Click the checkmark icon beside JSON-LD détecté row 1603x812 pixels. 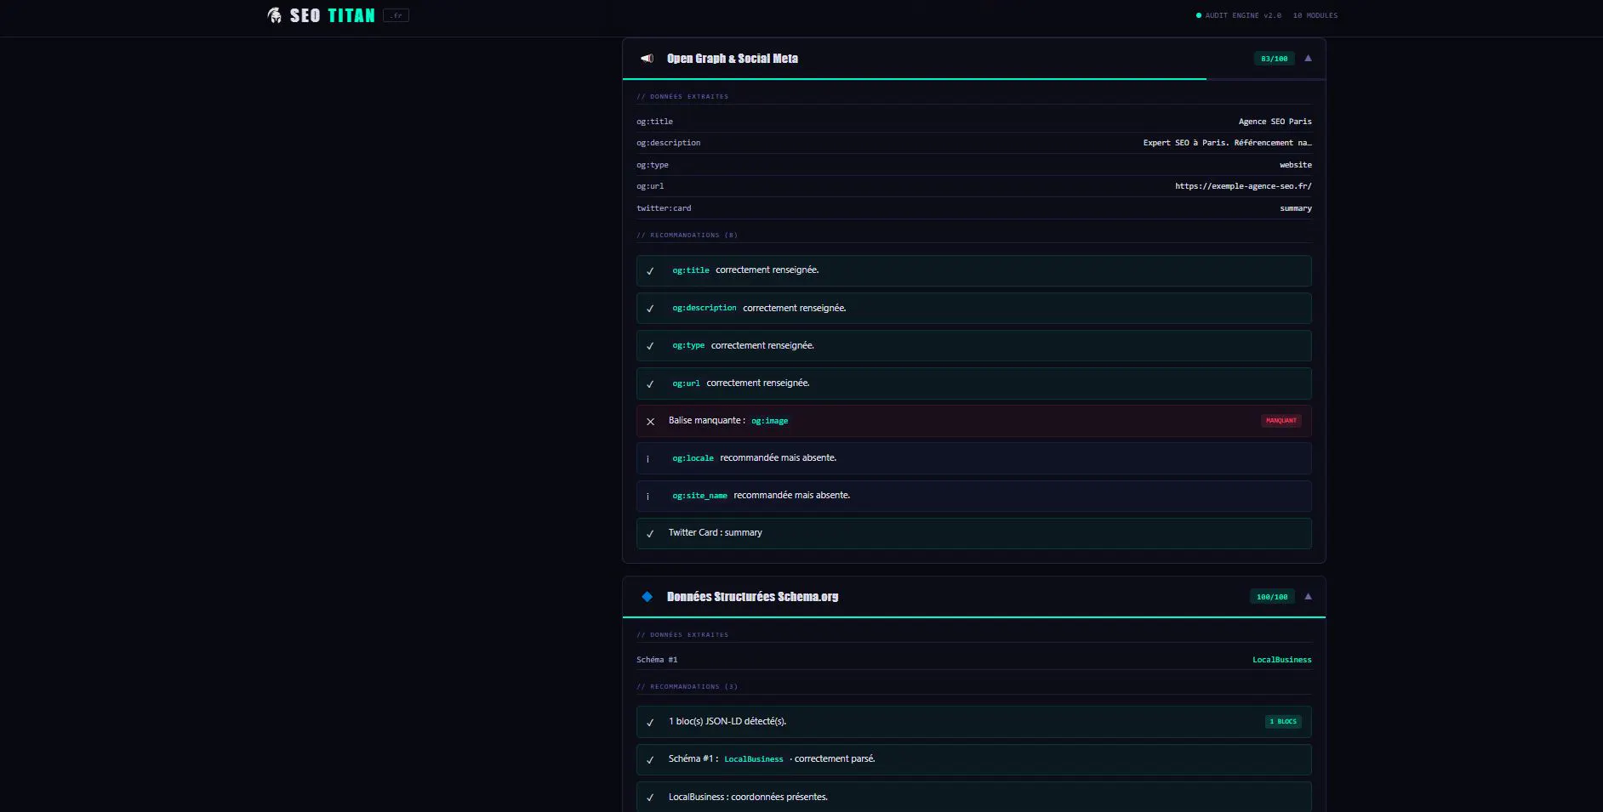651,723
